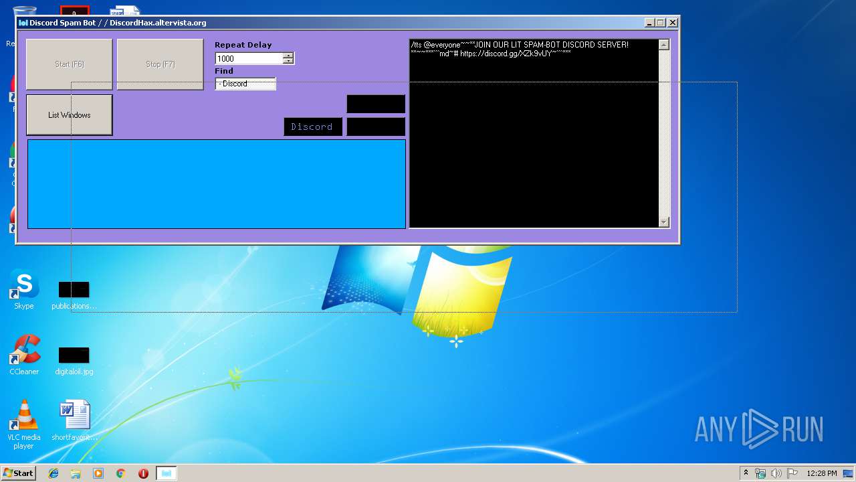856x482 pixels.
Task: Close the Discord Spam Bot window
Action: [x=673, y=23]
